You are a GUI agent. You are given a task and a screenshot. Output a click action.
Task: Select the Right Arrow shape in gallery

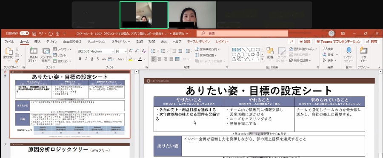click(x=253, y=54)
